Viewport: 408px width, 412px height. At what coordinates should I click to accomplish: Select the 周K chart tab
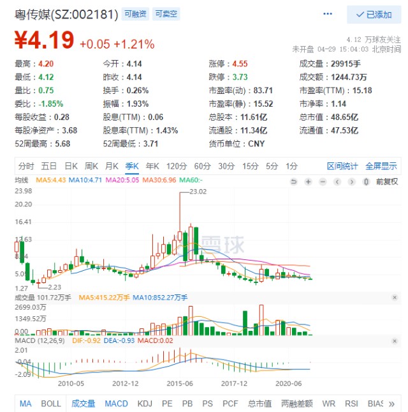[91, 166]
